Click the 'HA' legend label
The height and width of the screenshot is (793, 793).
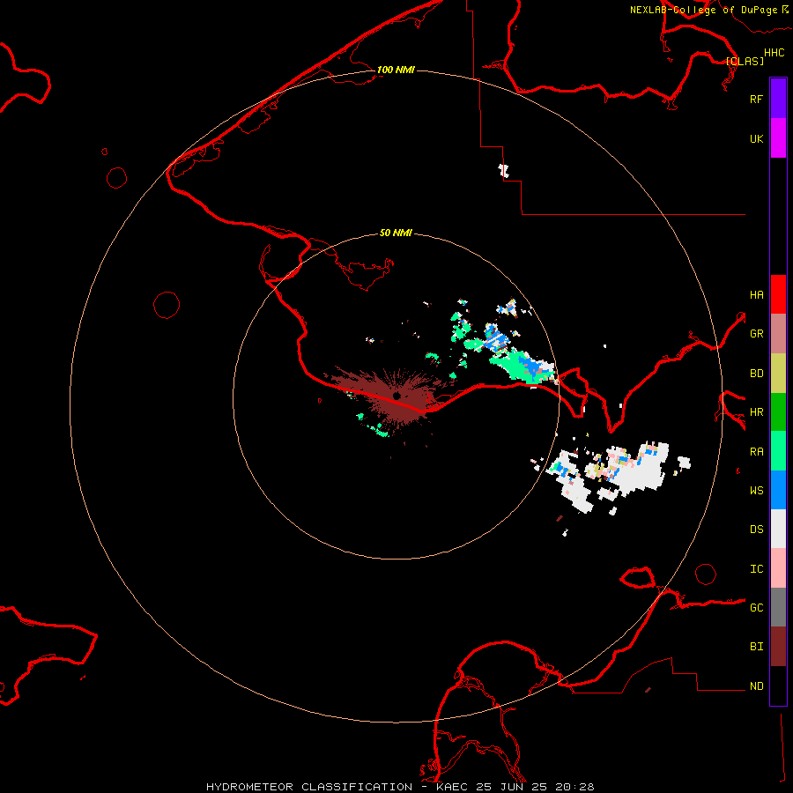pyautogui.click(x=756, y=295)
